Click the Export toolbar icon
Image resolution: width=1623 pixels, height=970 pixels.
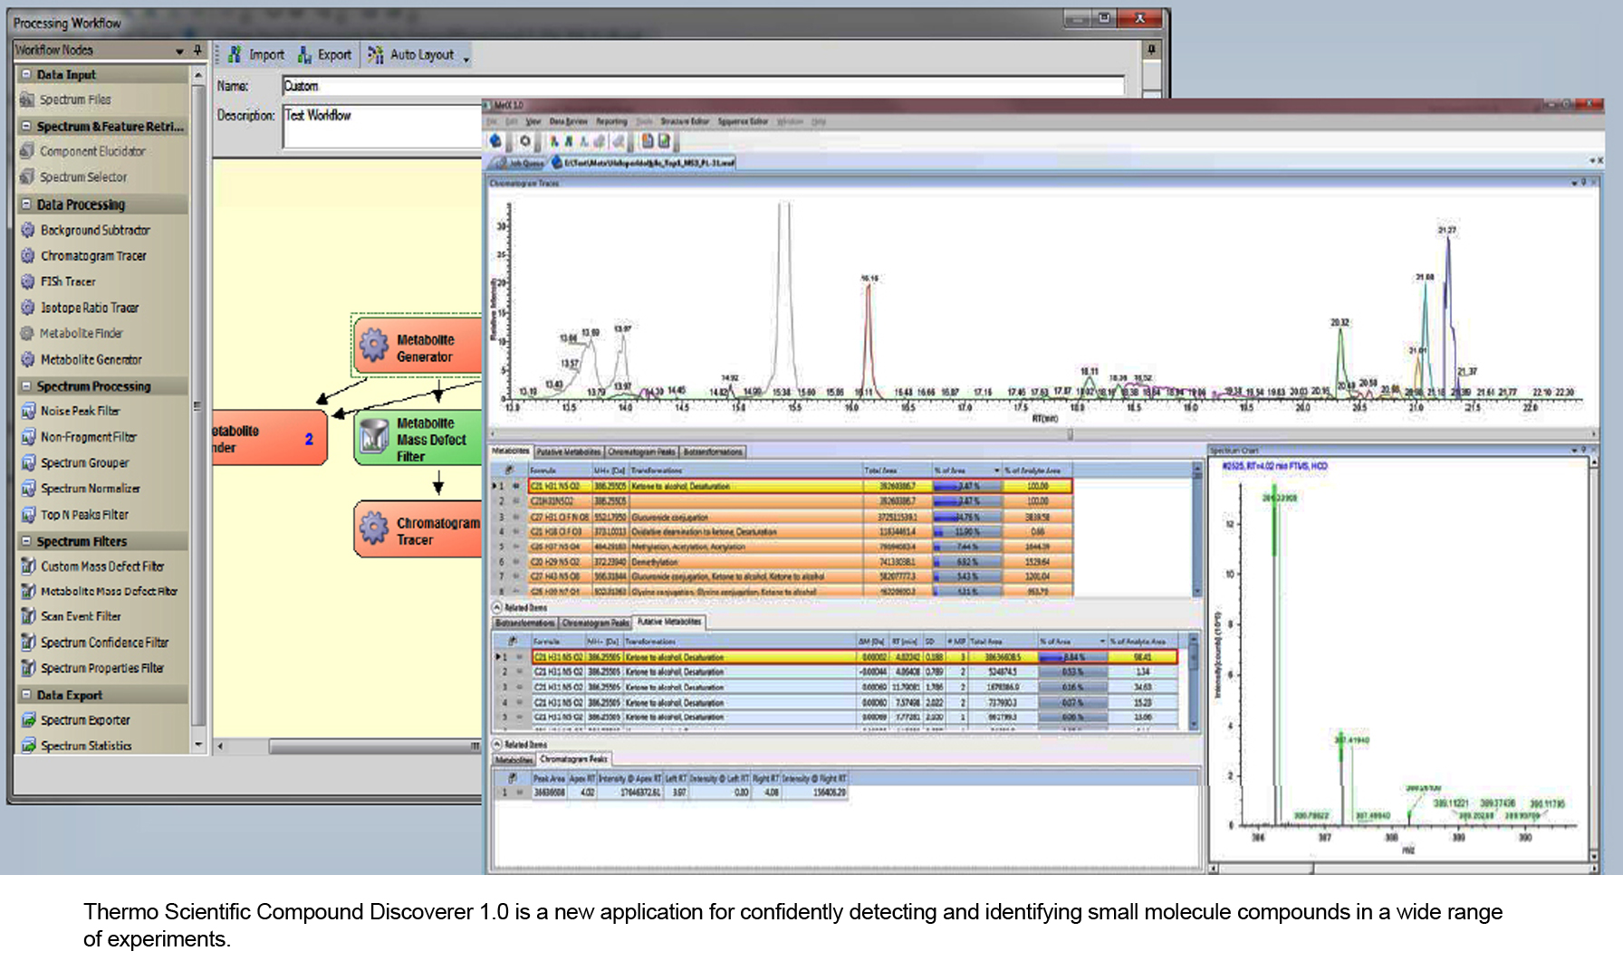point(304,55)
